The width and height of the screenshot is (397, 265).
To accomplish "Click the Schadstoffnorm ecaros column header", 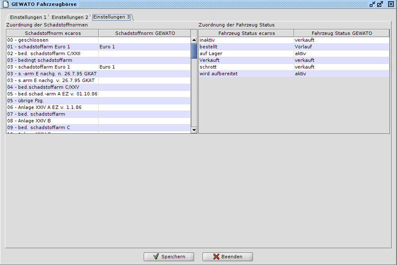I will click(x=53, y=33).
